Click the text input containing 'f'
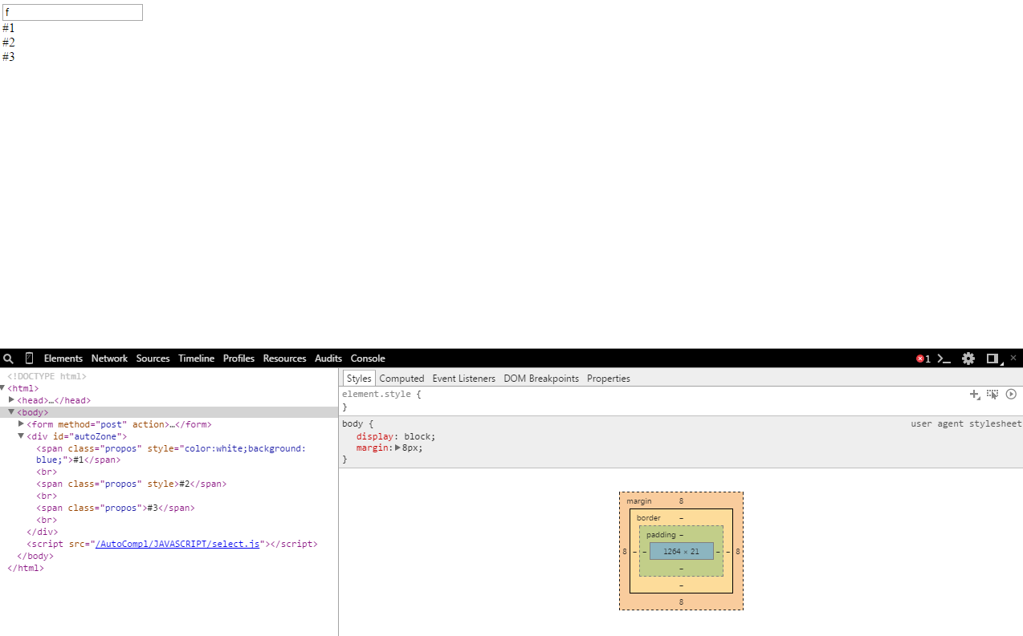The image size is (1023, 636). click(72, 12)
